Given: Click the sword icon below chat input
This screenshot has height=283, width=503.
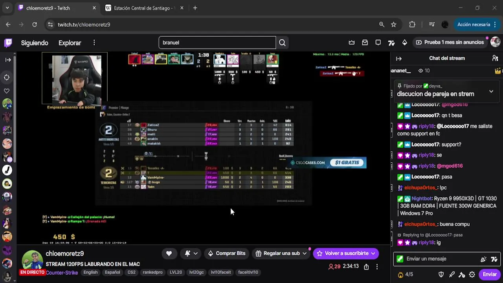Looking at the screenshot, I should pos(452,274).
